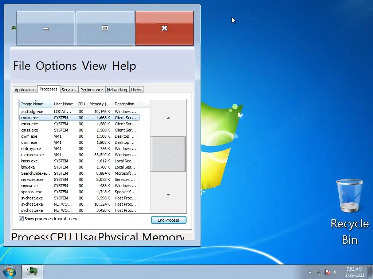Image resolution: width=373 pixels, height=279 pixels.
Task: Open the View menu
Action: pos(94,66)
